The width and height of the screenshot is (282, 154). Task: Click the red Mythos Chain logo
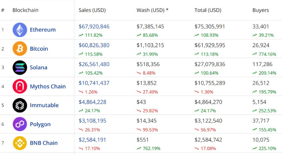(20, 86)
